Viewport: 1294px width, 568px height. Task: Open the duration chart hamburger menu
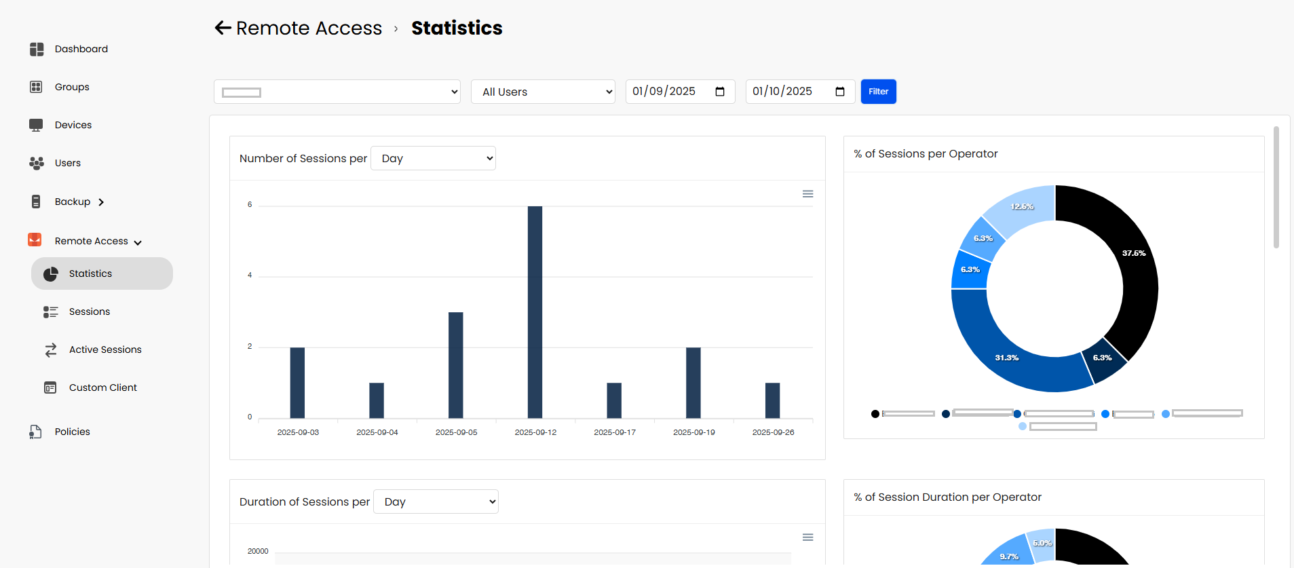807,537
